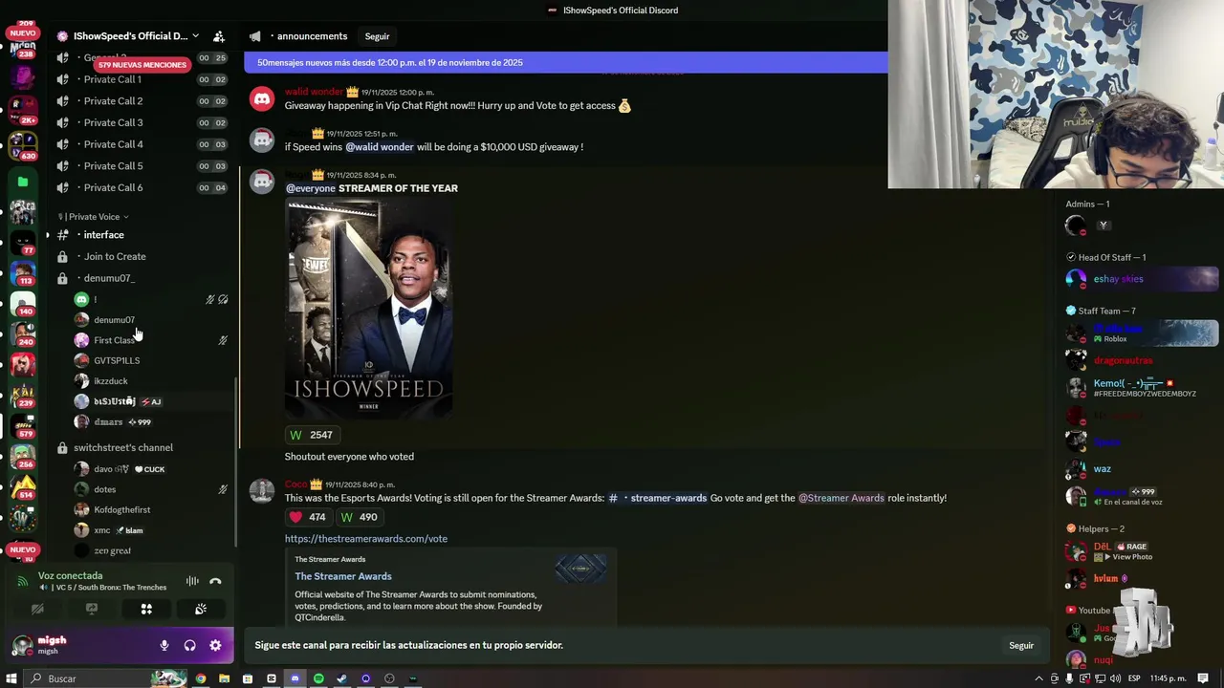Open NUEVO unread indicator at server list top
The image size is (1224, 688).
point(23,32)
